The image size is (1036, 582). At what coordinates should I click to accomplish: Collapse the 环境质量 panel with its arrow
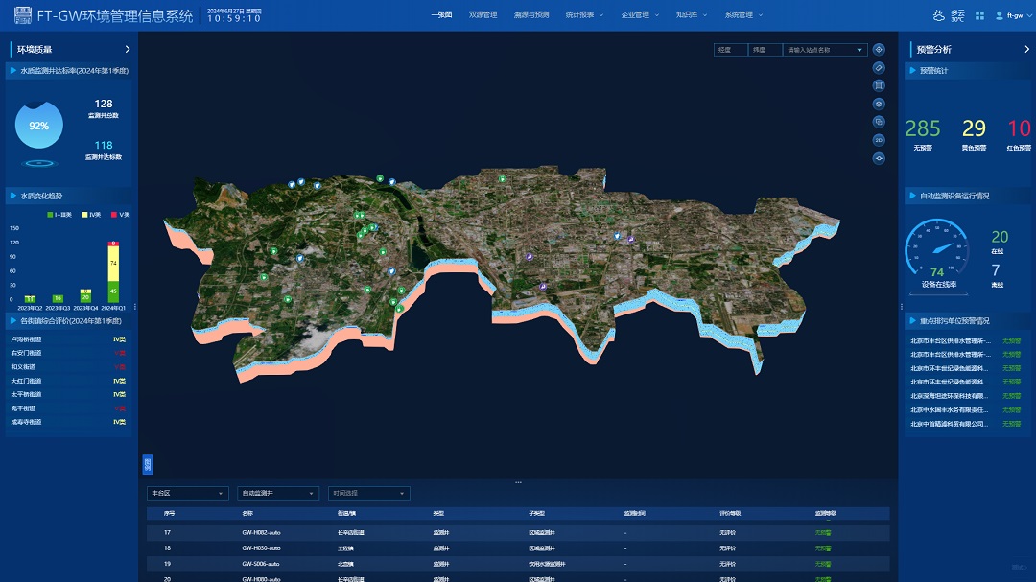(128, 49)
